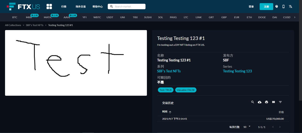This screenshot has width=302, height=133.
Task: Select AAVE in the ticker bar
Action: [67, 17]
